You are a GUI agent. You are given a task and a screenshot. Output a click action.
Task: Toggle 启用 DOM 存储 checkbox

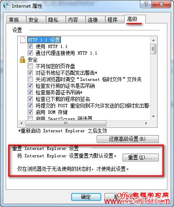tap(30, 112)
